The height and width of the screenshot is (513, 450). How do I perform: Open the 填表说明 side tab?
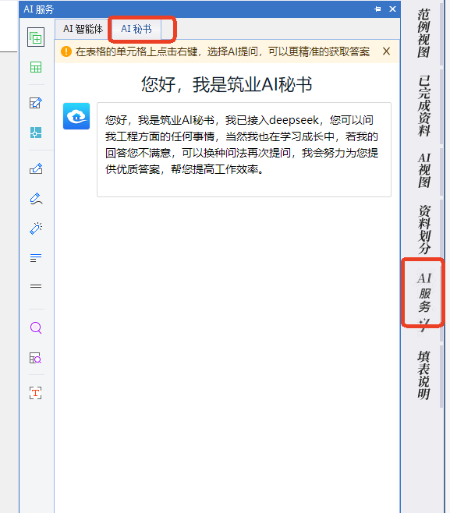coord(423,375)
